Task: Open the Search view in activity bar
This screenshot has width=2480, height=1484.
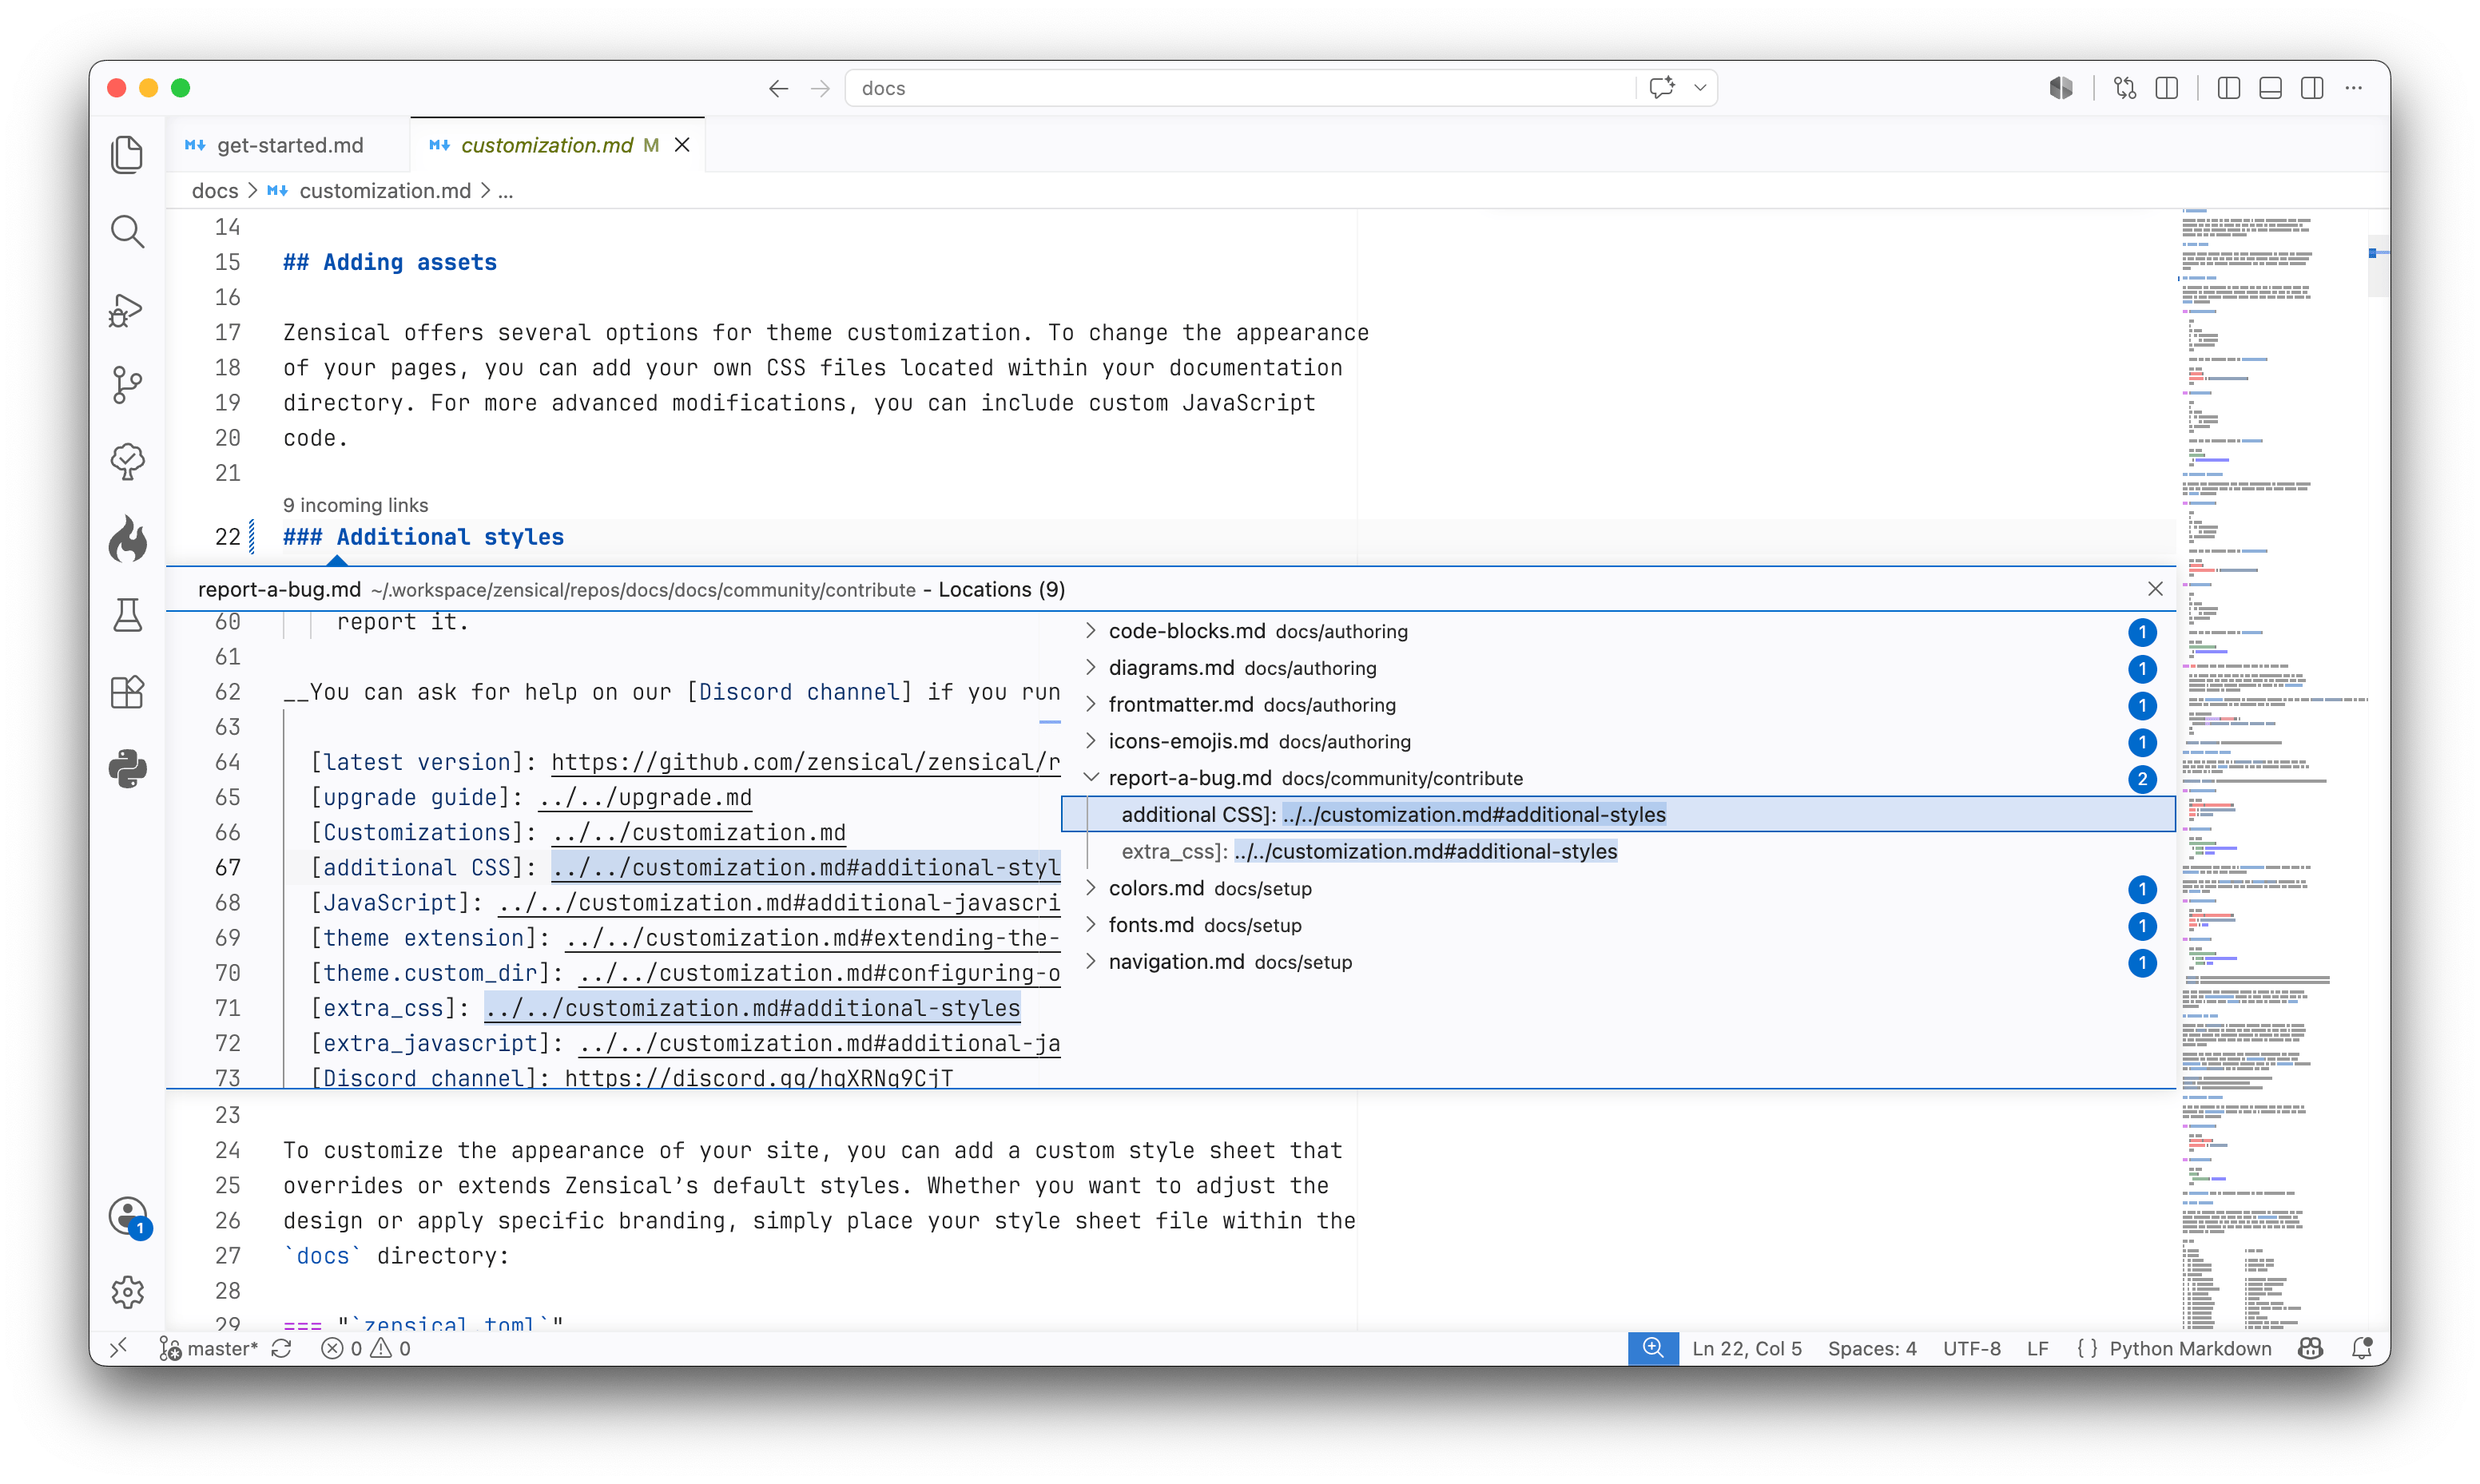Action: pos(127,231)
